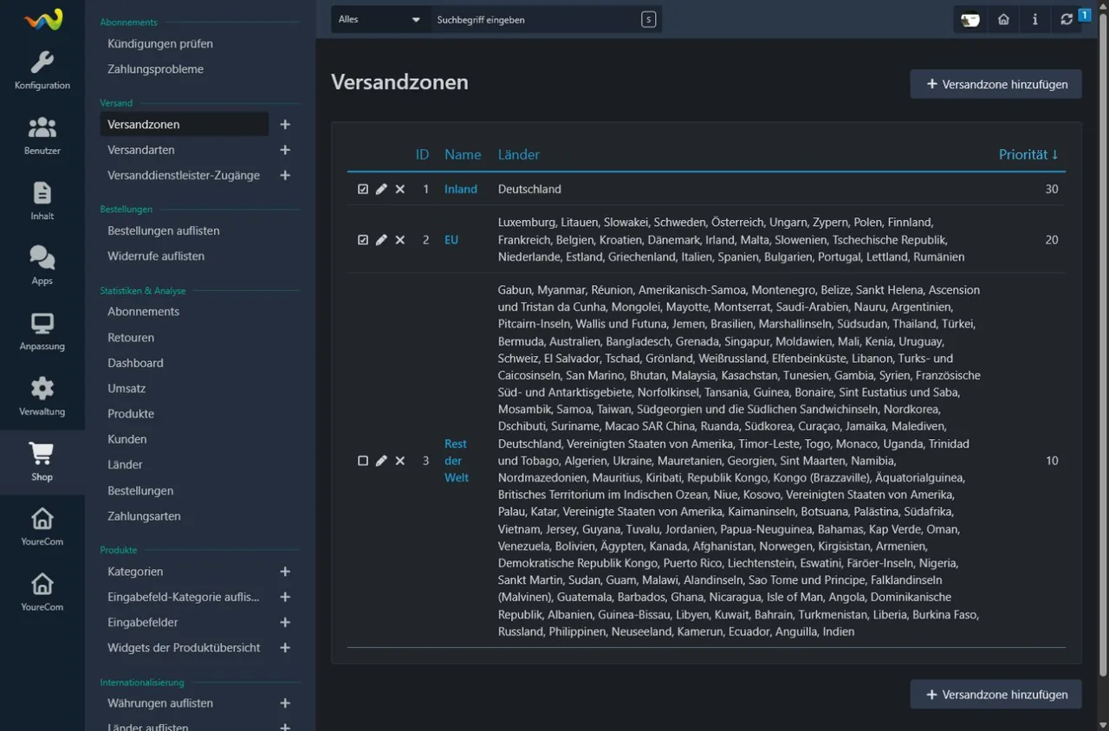Image resolution: width=1109 pixels, height=731 pixels.
Task: Delete the EU shipping zone
Action: 400,240
